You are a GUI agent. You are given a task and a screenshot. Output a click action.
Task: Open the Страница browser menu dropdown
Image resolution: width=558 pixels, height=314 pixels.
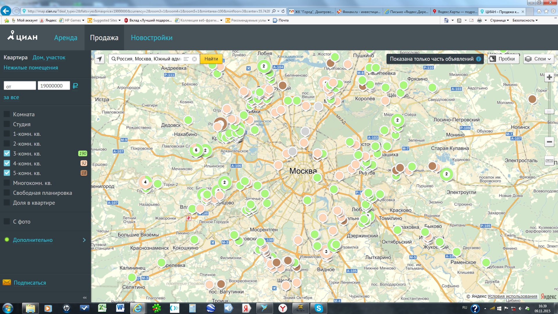499,20
